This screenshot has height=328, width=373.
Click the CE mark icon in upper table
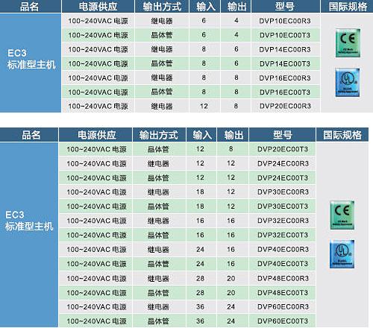[348, 43]
